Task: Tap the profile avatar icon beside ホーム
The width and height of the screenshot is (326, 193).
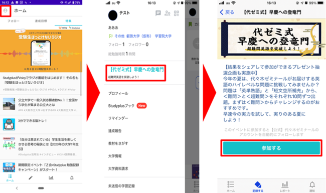Action: click(x=6, y=11)
